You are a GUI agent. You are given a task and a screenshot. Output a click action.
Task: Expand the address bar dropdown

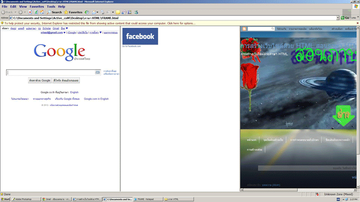pyautogui.click(x=338, y=18)
